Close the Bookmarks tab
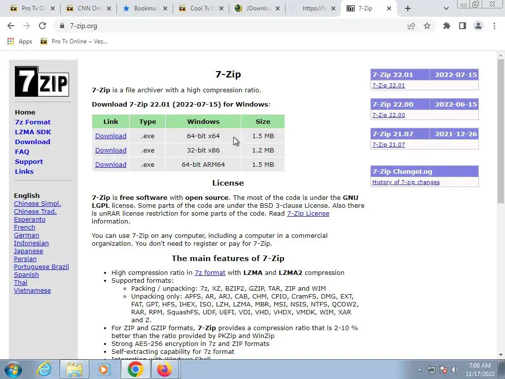This screenshot has width=505, height=379. point(165,8)
